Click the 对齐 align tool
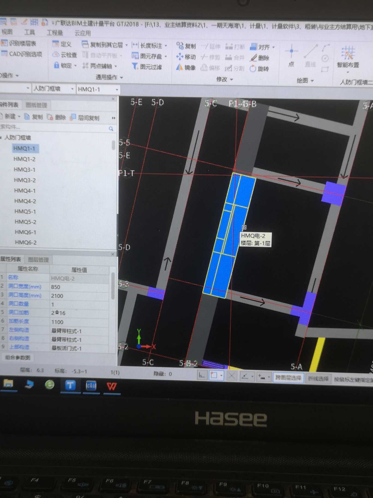 260,47
